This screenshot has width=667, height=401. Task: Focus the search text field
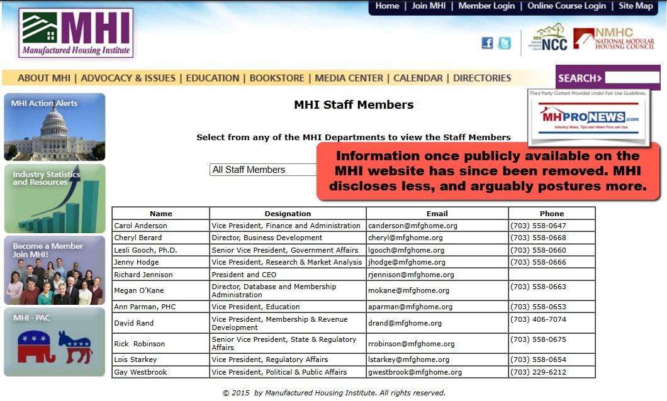pos(632,77)
